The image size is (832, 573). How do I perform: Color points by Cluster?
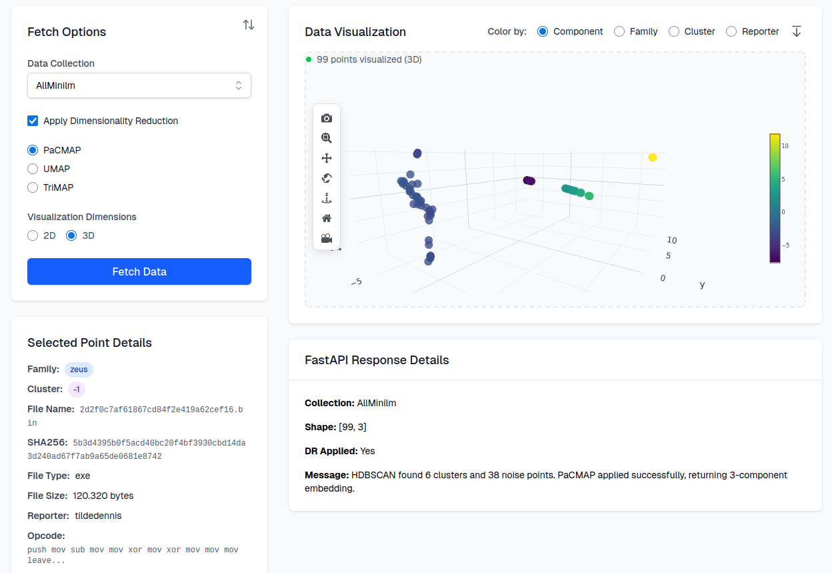[x=674, y=31]
